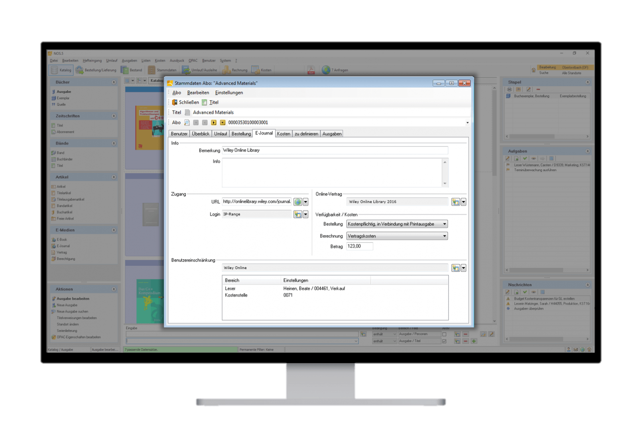Open Bestellung/Lieferung in the main toolbar
Image resolution: width=638 pixels, height=447 pixels.
96,70
